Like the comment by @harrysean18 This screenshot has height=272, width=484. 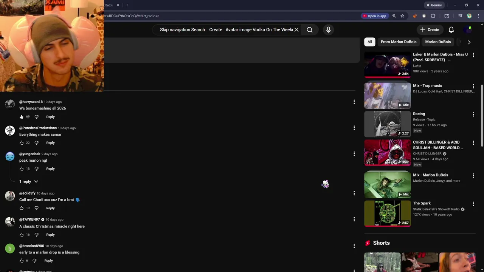click(22, 117)
